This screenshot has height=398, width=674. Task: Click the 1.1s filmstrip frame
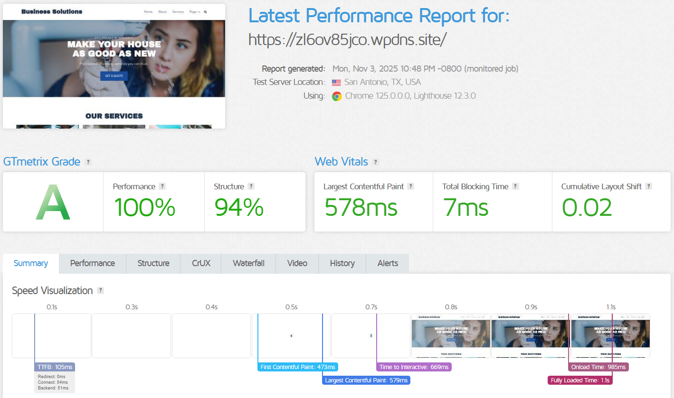610,336
